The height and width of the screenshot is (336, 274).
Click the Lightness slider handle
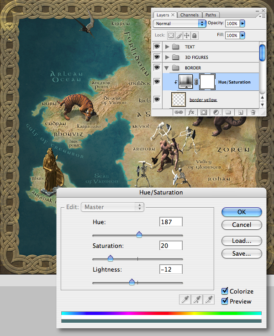[x=132, y=282]
